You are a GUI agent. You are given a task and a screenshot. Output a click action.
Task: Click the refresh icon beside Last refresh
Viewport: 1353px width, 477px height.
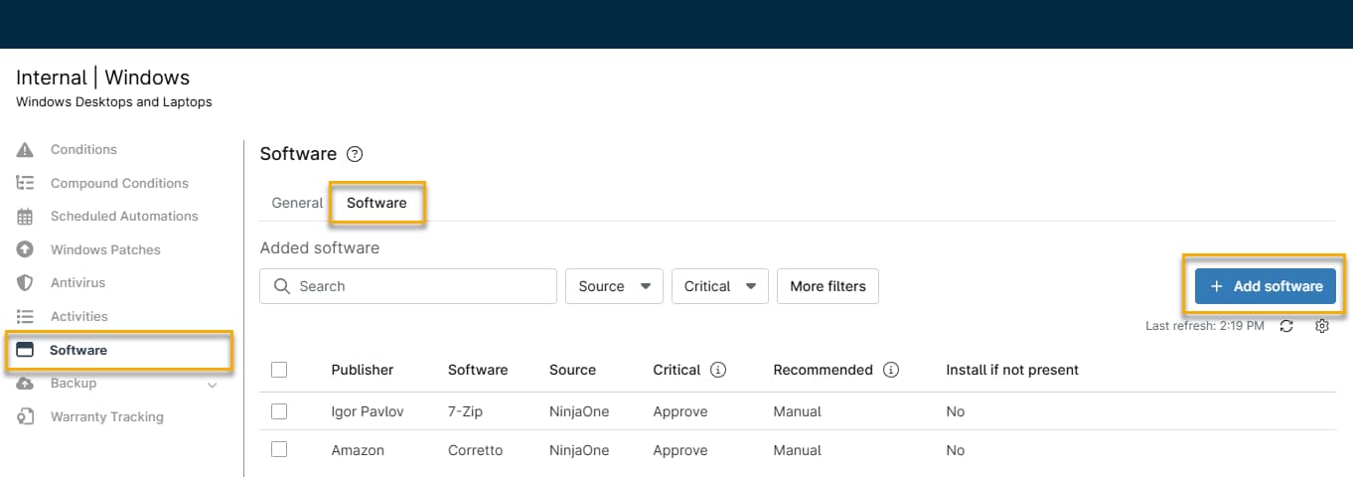tap(1286, 326)
